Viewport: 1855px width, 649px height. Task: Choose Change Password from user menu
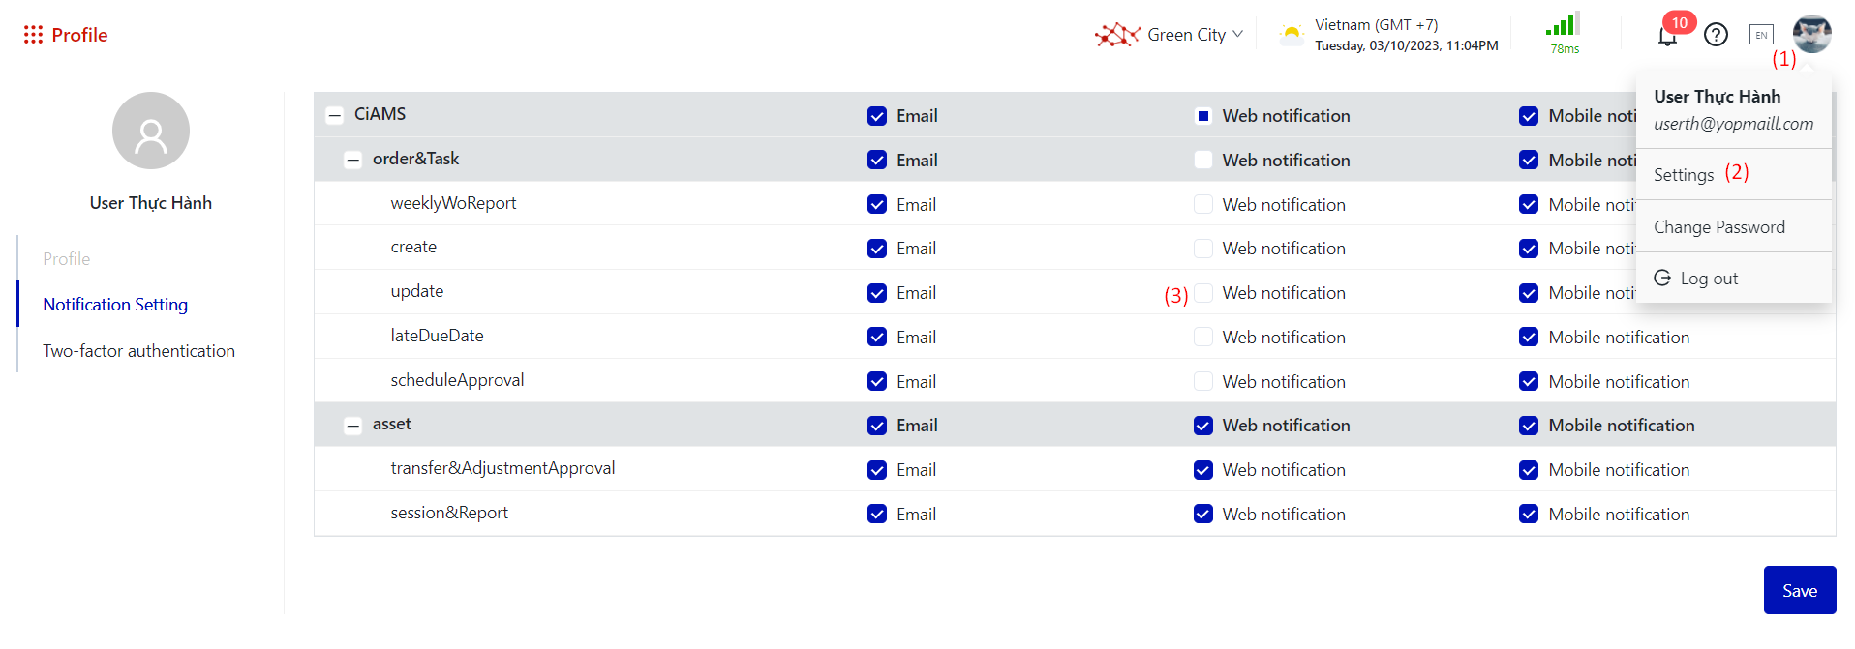click(1718, 227)
